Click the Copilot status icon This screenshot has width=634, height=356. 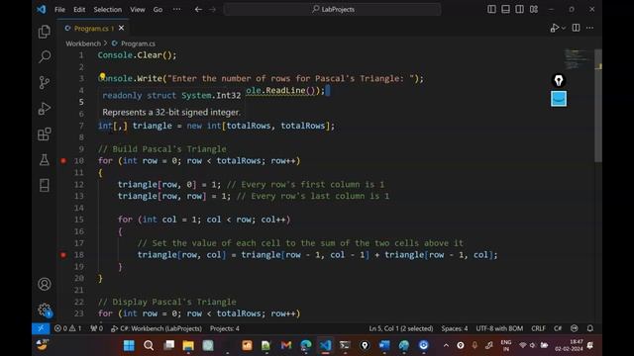575,328
